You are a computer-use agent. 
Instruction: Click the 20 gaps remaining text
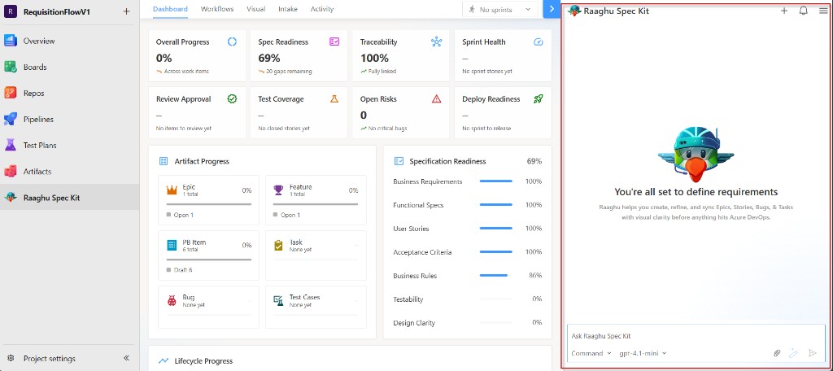coord(289,72)
